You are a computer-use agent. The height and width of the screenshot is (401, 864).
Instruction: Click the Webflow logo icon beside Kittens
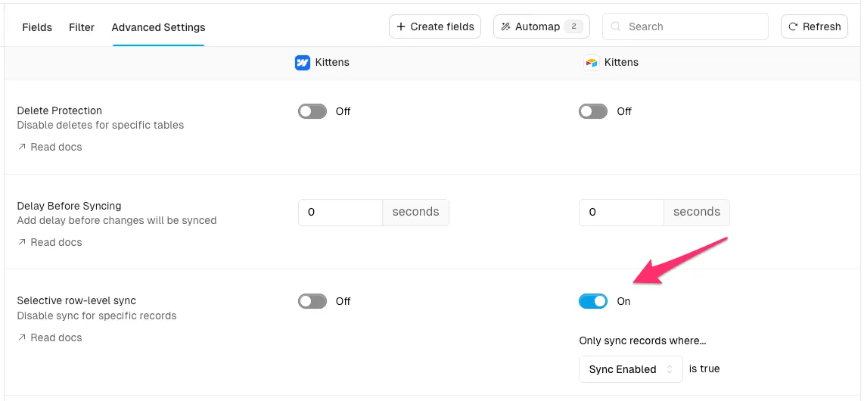[x=303, y=62]
